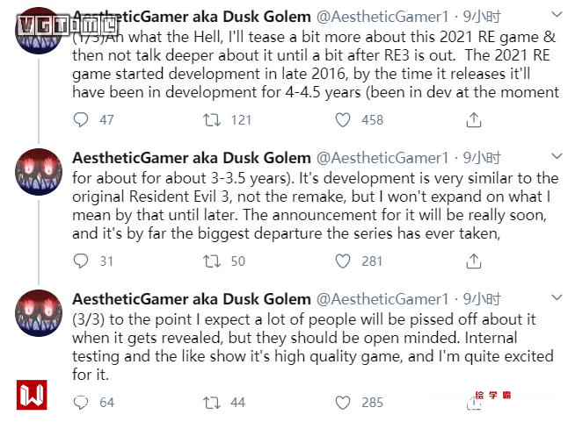This screenshot has width=575, height=422.
Task: Retweet the third tweet with 44 retweets
Action: (x=212, y=402)
